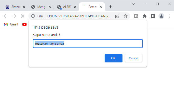The width and height of the screenshot is (174, 96).
Task: View site information icon
Action: click(x=33, y=16)
